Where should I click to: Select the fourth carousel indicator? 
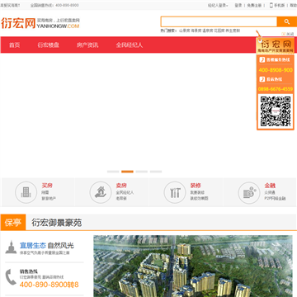click(x=156, y=172)
